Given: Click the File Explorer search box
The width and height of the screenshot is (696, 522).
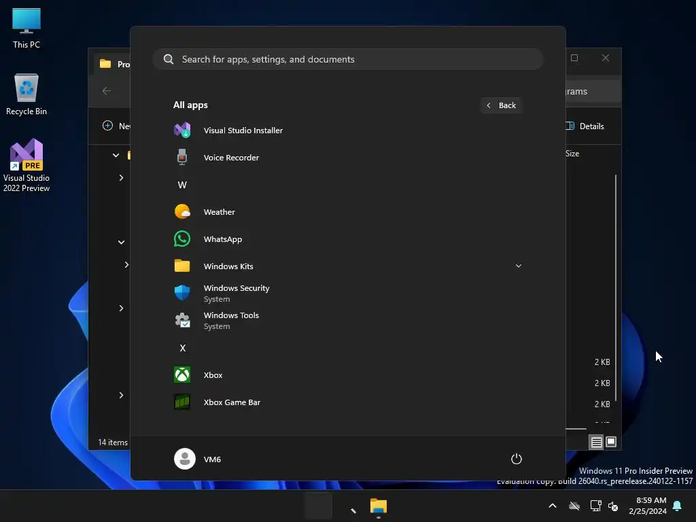Looking at the screenshot, I should (593, 92).
